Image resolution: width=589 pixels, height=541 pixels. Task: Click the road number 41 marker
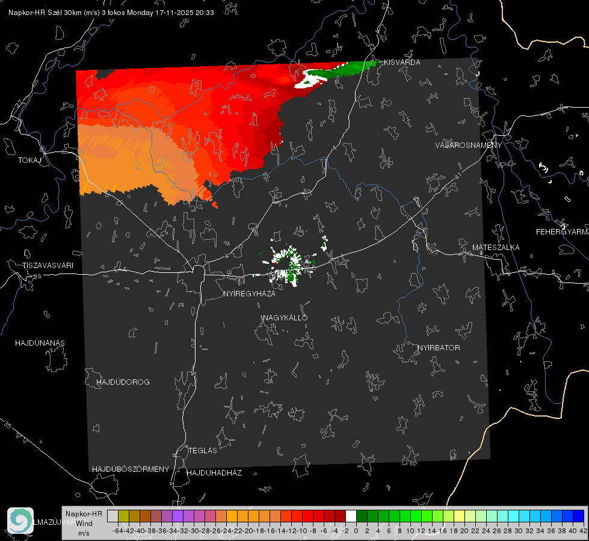tap(458, 176)
